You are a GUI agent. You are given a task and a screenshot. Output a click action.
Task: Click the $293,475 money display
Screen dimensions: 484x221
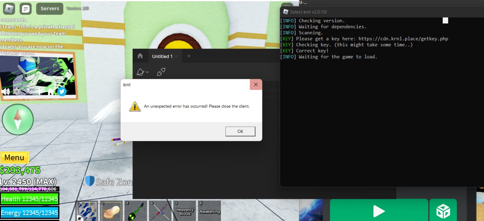click(x=20, y=170)
